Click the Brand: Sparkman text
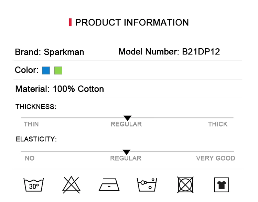 [x=50, y=52]
